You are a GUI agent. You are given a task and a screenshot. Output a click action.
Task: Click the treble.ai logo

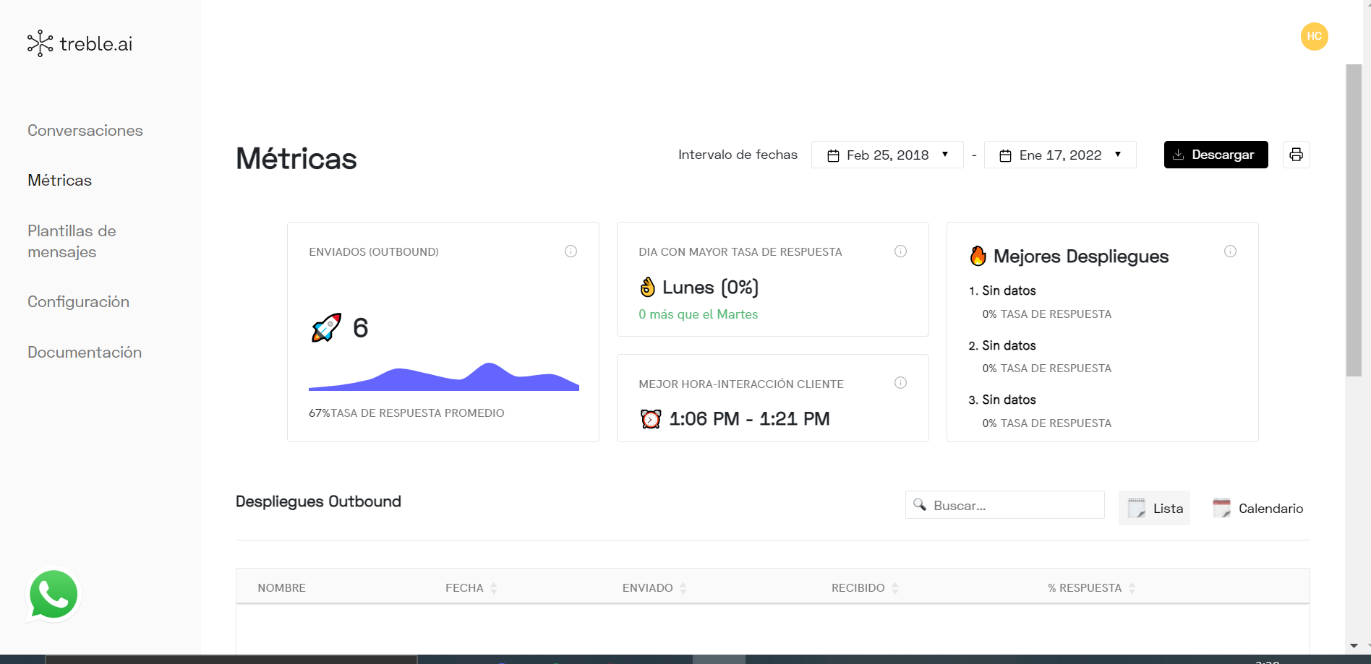pos(80,43)
